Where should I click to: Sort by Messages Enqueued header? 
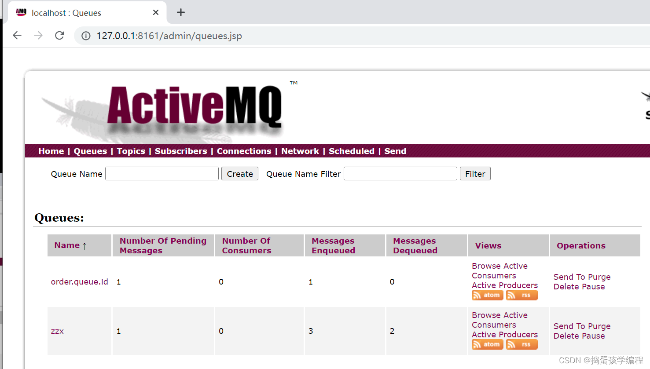pyautogui.click(x=333, y=245)
